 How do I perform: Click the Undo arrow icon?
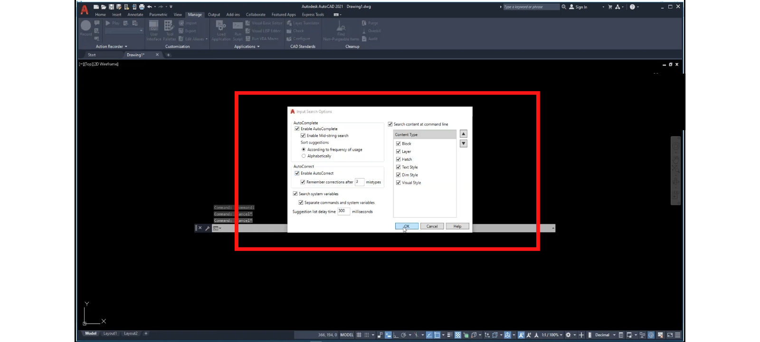pos(150,7)
